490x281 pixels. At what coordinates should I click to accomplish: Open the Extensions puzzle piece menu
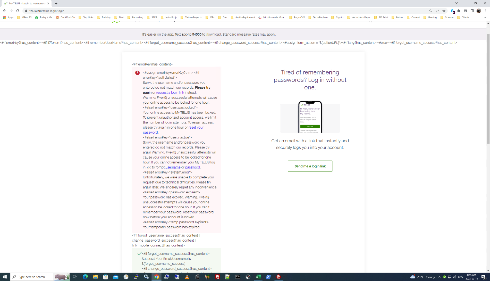[459, 11]
